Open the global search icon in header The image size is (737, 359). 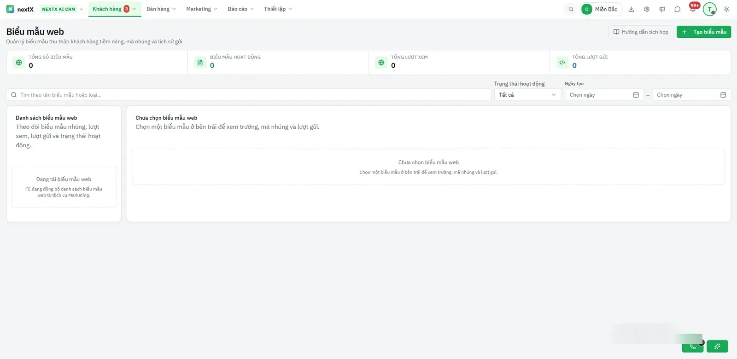coord(571,9)
